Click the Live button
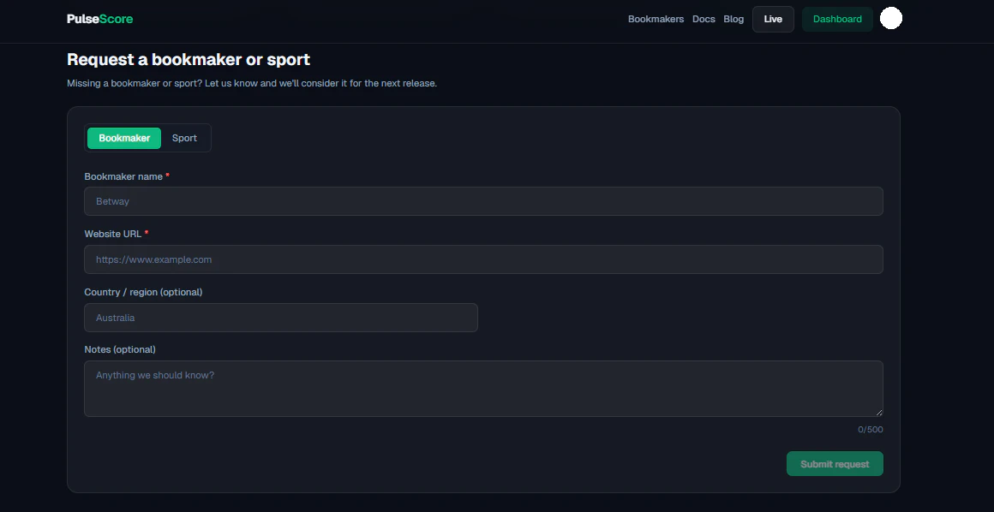The image size is (994, 512). click(772, 18)
